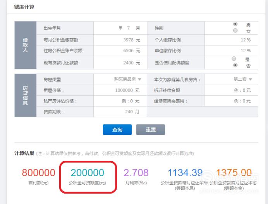This screenshot has height=204, width=268.
Task: Click the 借款人 section header
Action: [25, 45]
